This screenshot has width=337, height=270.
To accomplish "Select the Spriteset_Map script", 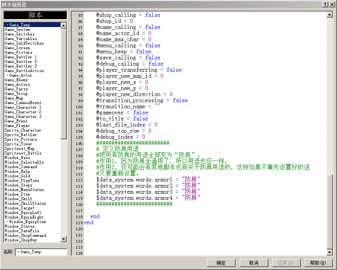I will pos(32,149).
